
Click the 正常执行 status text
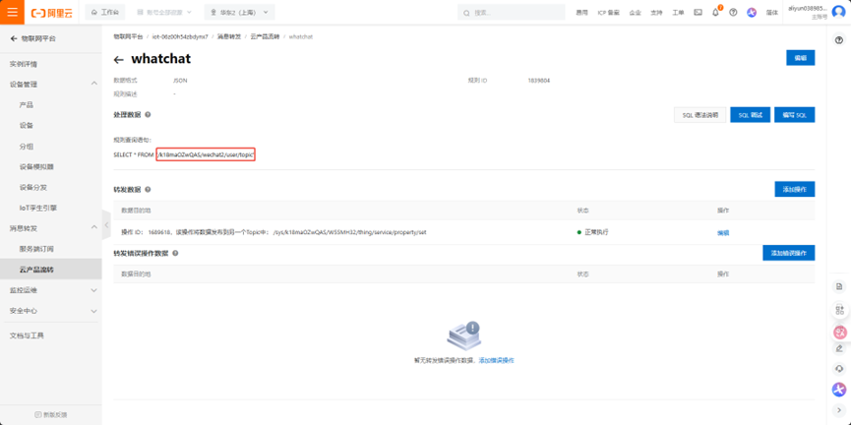click(596, 232)
